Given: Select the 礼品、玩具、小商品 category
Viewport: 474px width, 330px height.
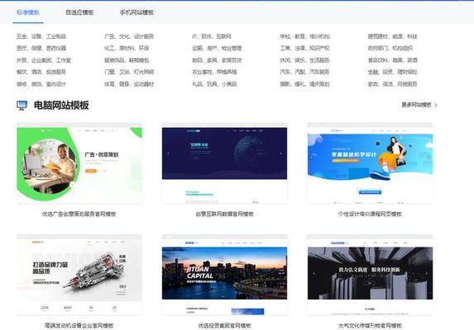Looking at the screenshot, I should click(x=214, y=84).
